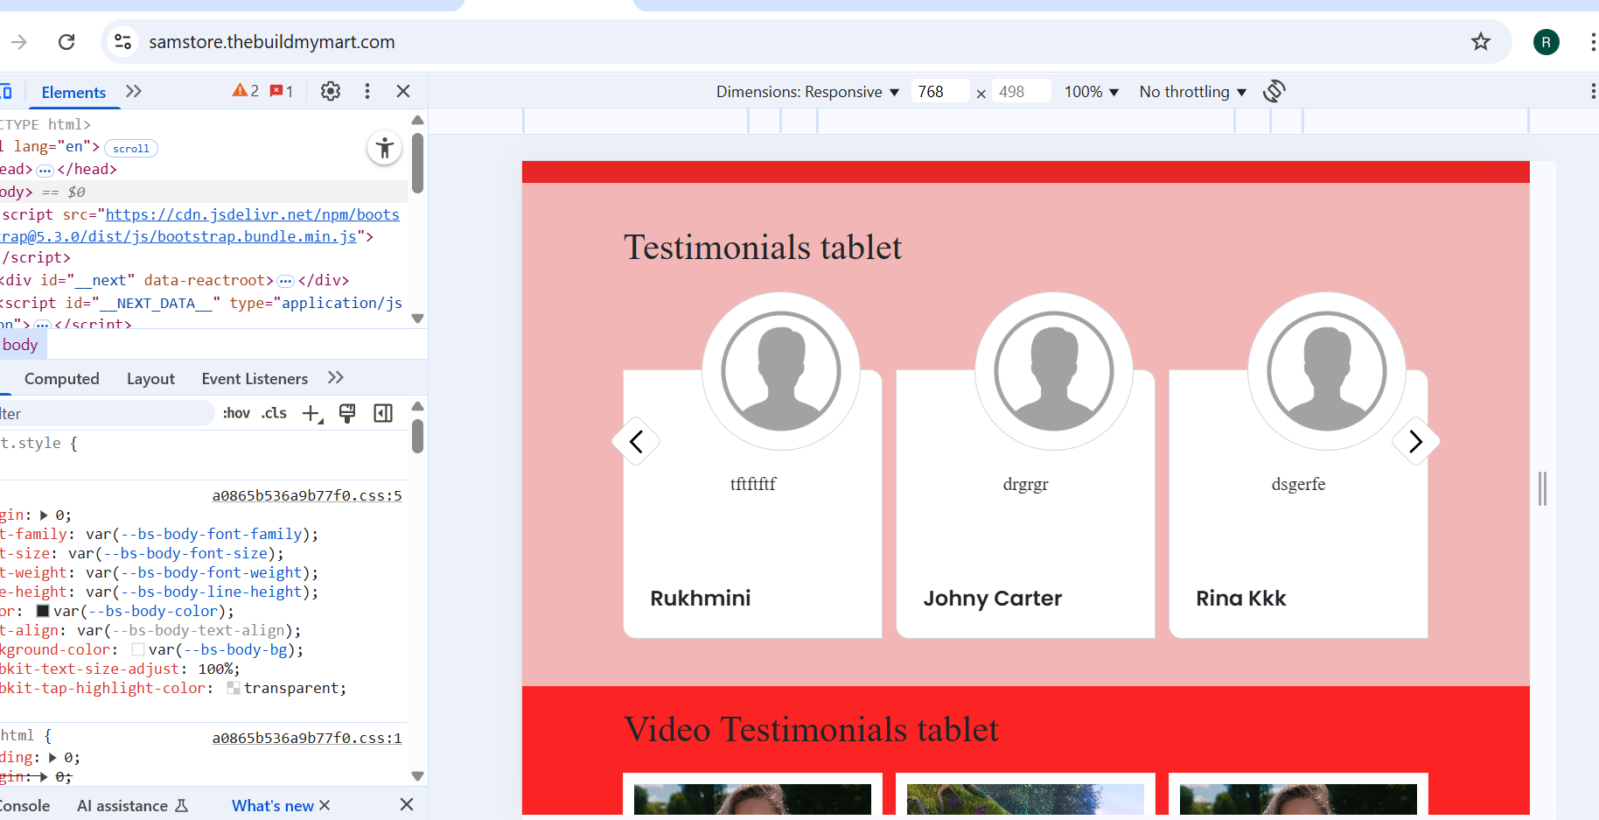
Task: Open the Chrome three-dot menu
Action: (x=1592, y=42)
